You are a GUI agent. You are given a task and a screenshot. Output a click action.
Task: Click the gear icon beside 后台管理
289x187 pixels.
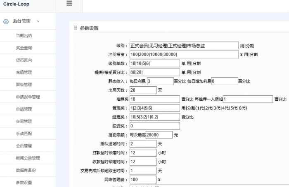coord(6,21)
